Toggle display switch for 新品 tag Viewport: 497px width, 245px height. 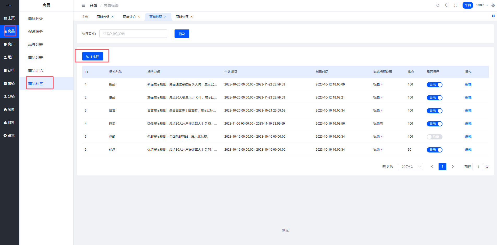[434, 85]
